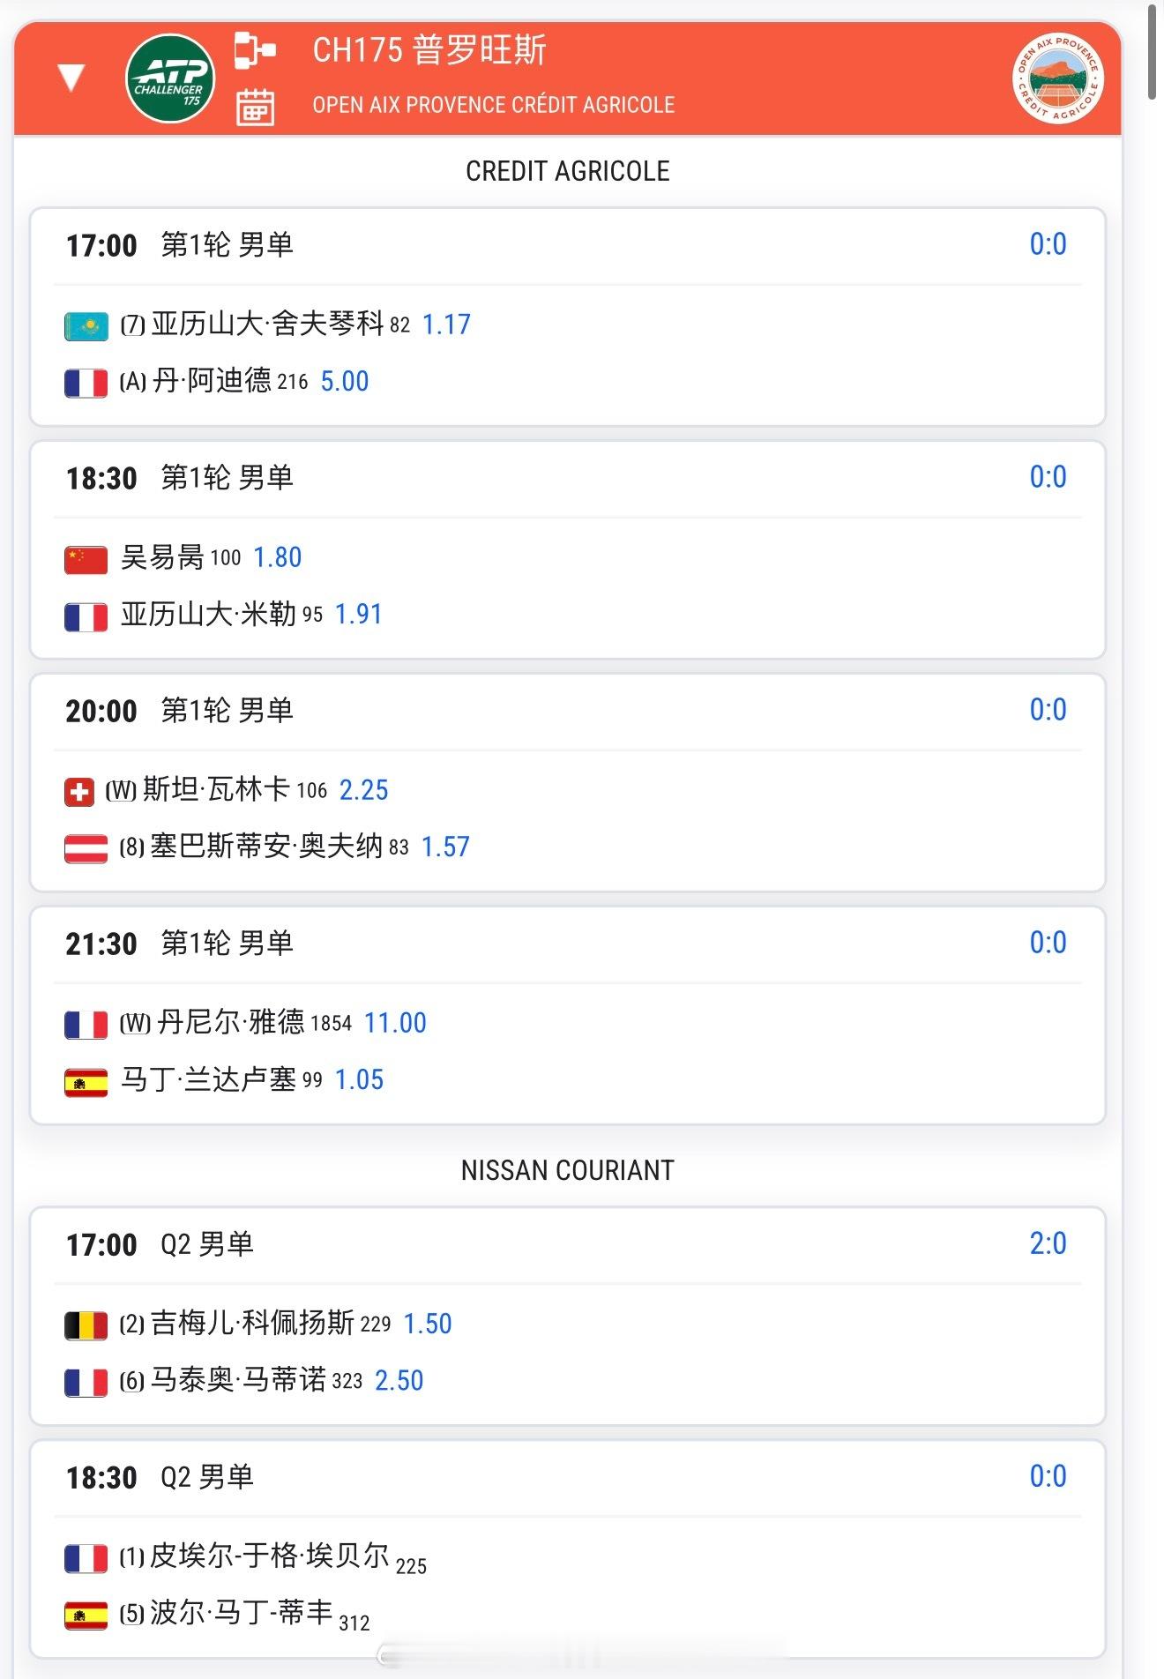Viewport: 1164px width, 1679px height.
Task: Click the 11.00 odds for 丹尼尔·雅德
Action: (x=395, y=1023)
